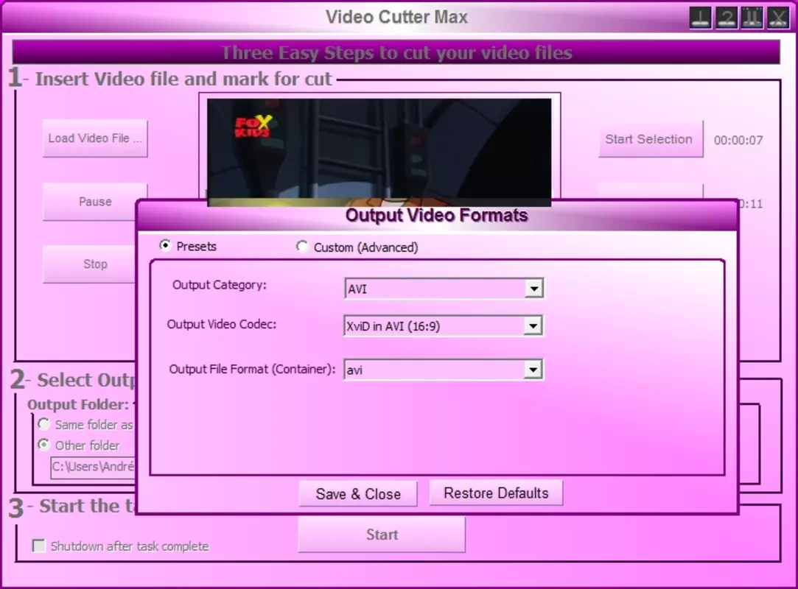
Task: Click the output folder path field
Action: click(94, 467)
